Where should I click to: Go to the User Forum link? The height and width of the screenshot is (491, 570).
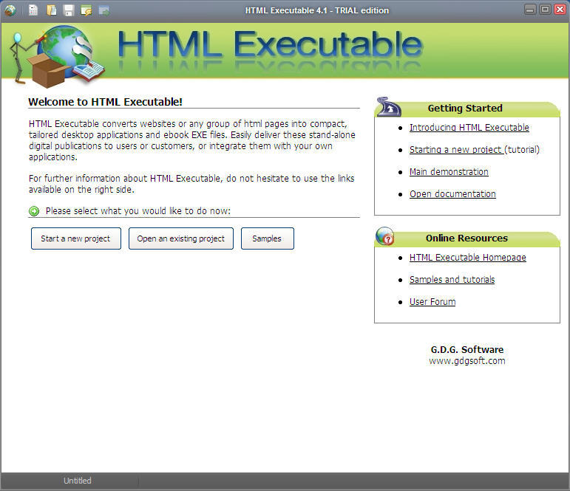click(432, 302)
